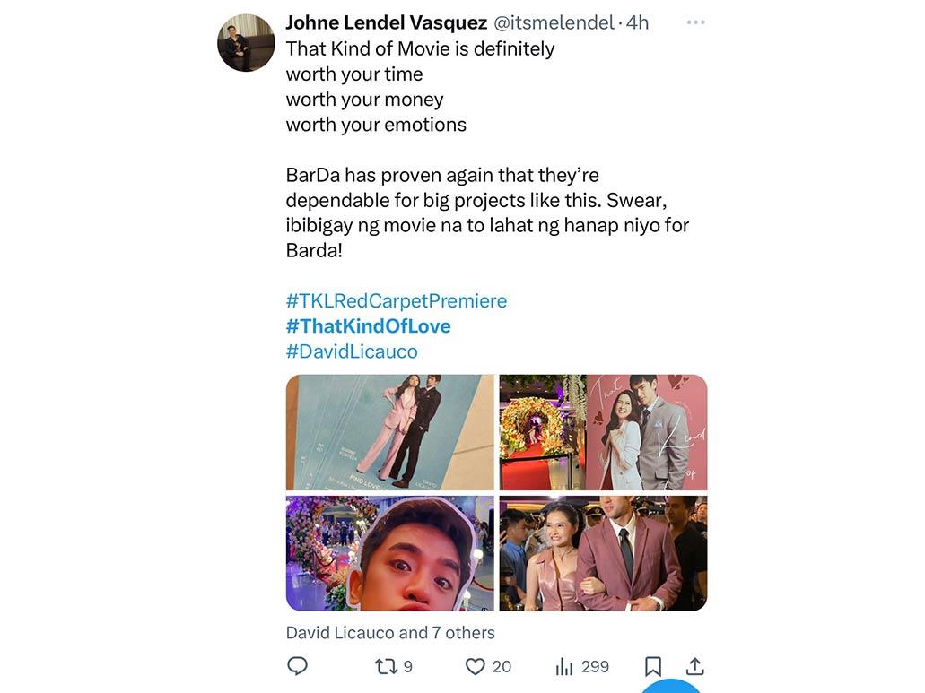Image resolution: width=925 pixels, height=693 pixels.
Task: Open the three-dot more options menu
Action: pyautogui.click(x=695, y=22)
